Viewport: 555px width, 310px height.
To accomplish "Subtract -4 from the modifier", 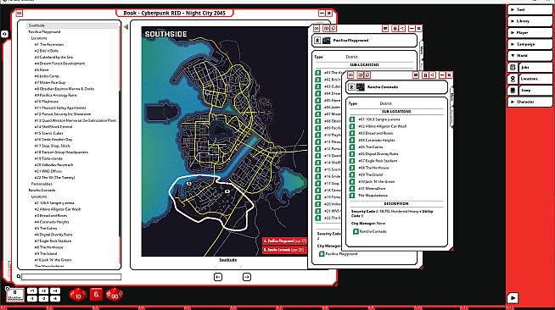I will tap(55, 299).
